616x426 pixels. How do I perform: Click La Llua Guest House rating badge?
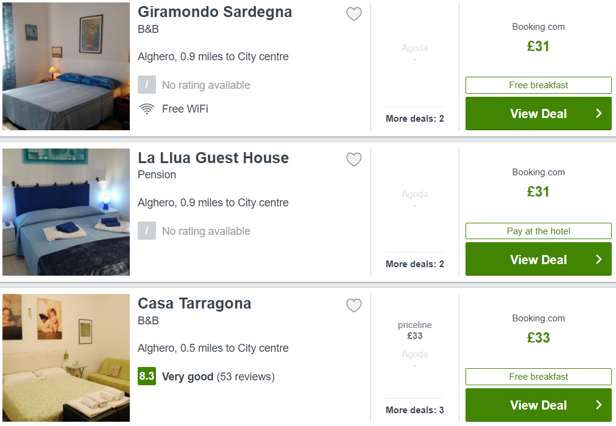pos(147,231)
